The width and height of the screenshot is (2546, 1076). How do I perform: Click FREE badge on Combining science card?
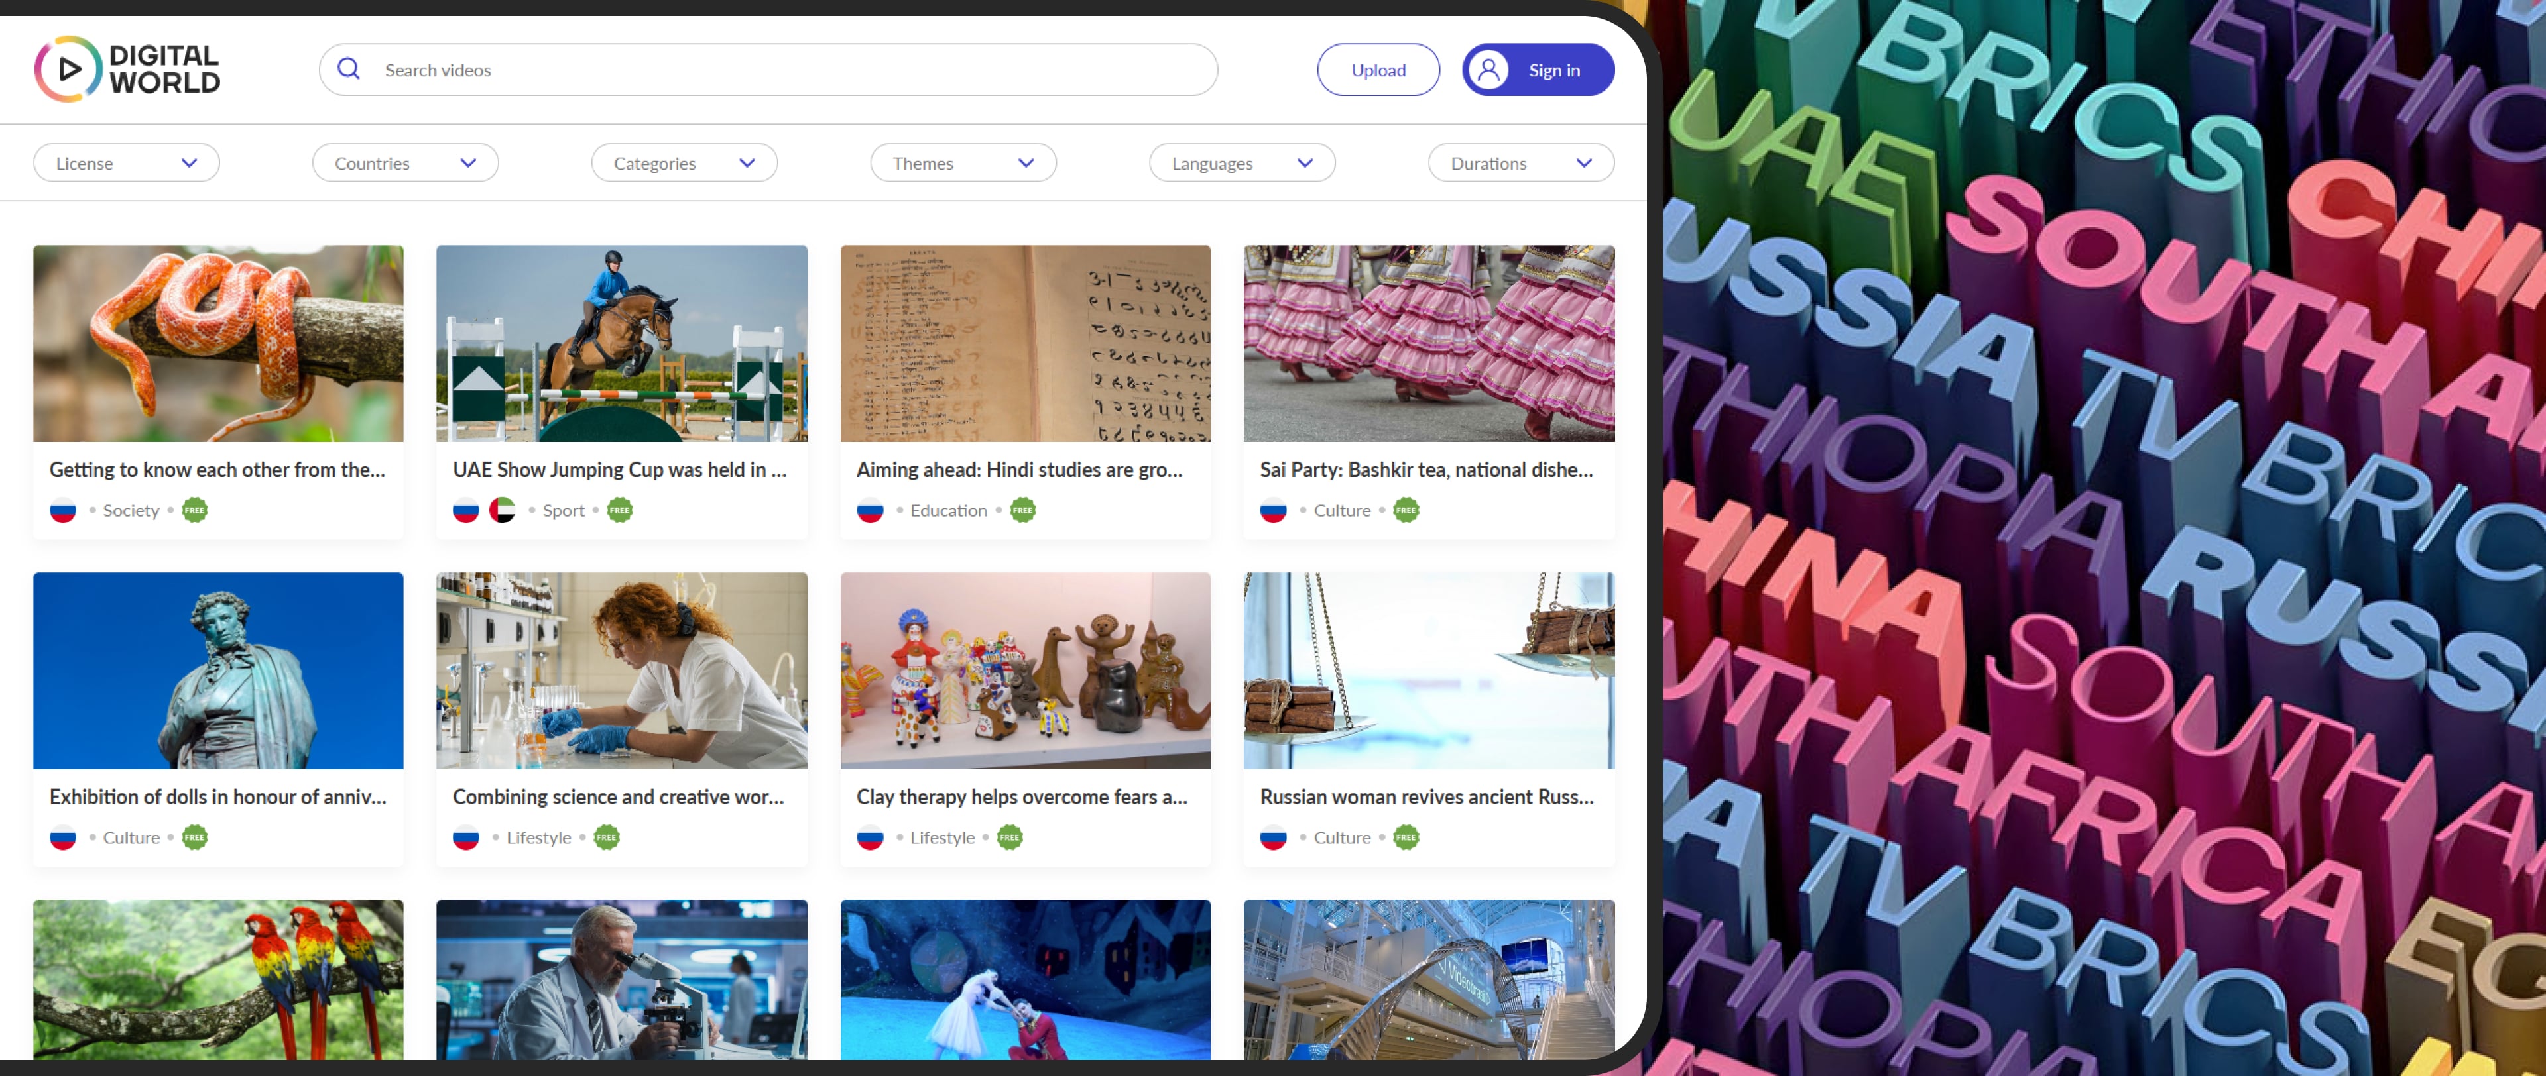pyautogui.click(x=607, y=838)
